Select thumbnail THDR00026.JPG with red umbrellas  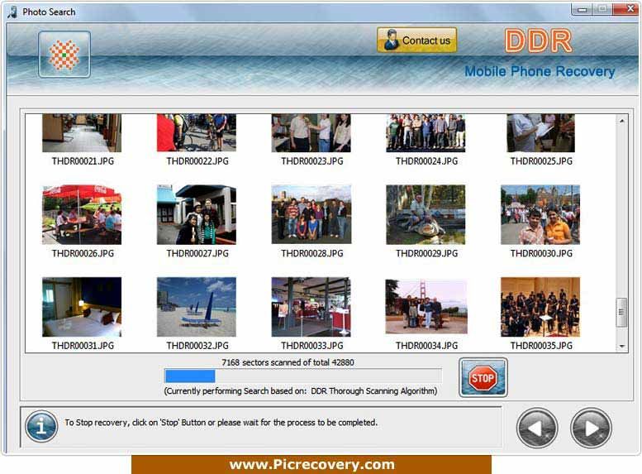coord(82,215)
